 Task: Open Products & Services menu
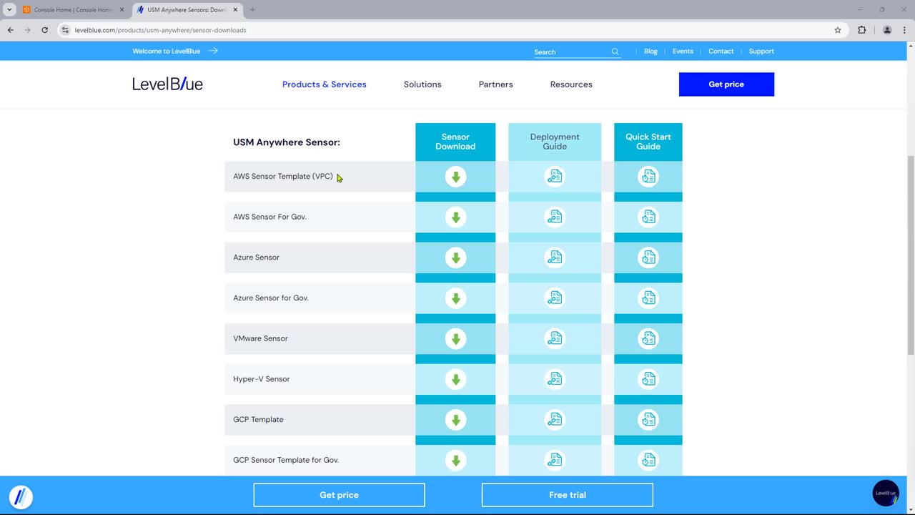coord(325,84)
